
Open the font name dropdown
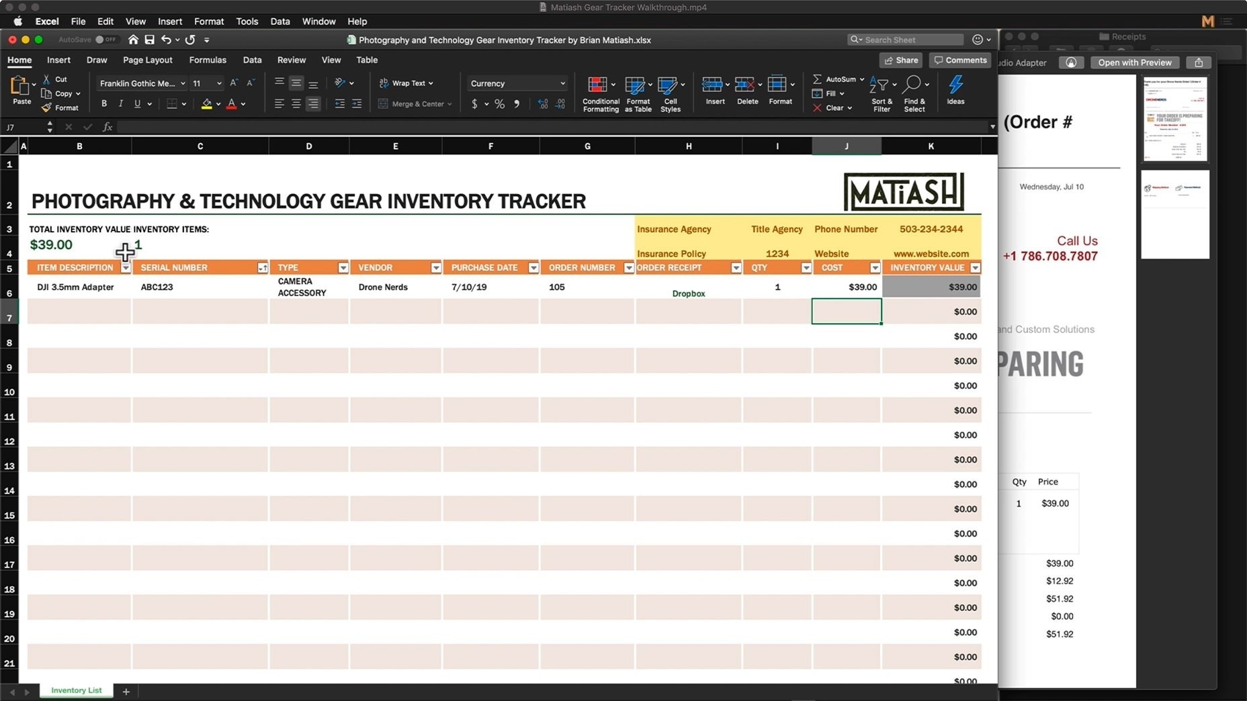point(183,83)
